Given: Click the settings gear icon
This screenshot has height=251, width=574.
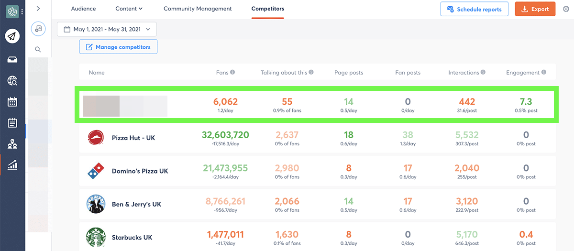Looking at the screenshot, I should click(566, 9).
